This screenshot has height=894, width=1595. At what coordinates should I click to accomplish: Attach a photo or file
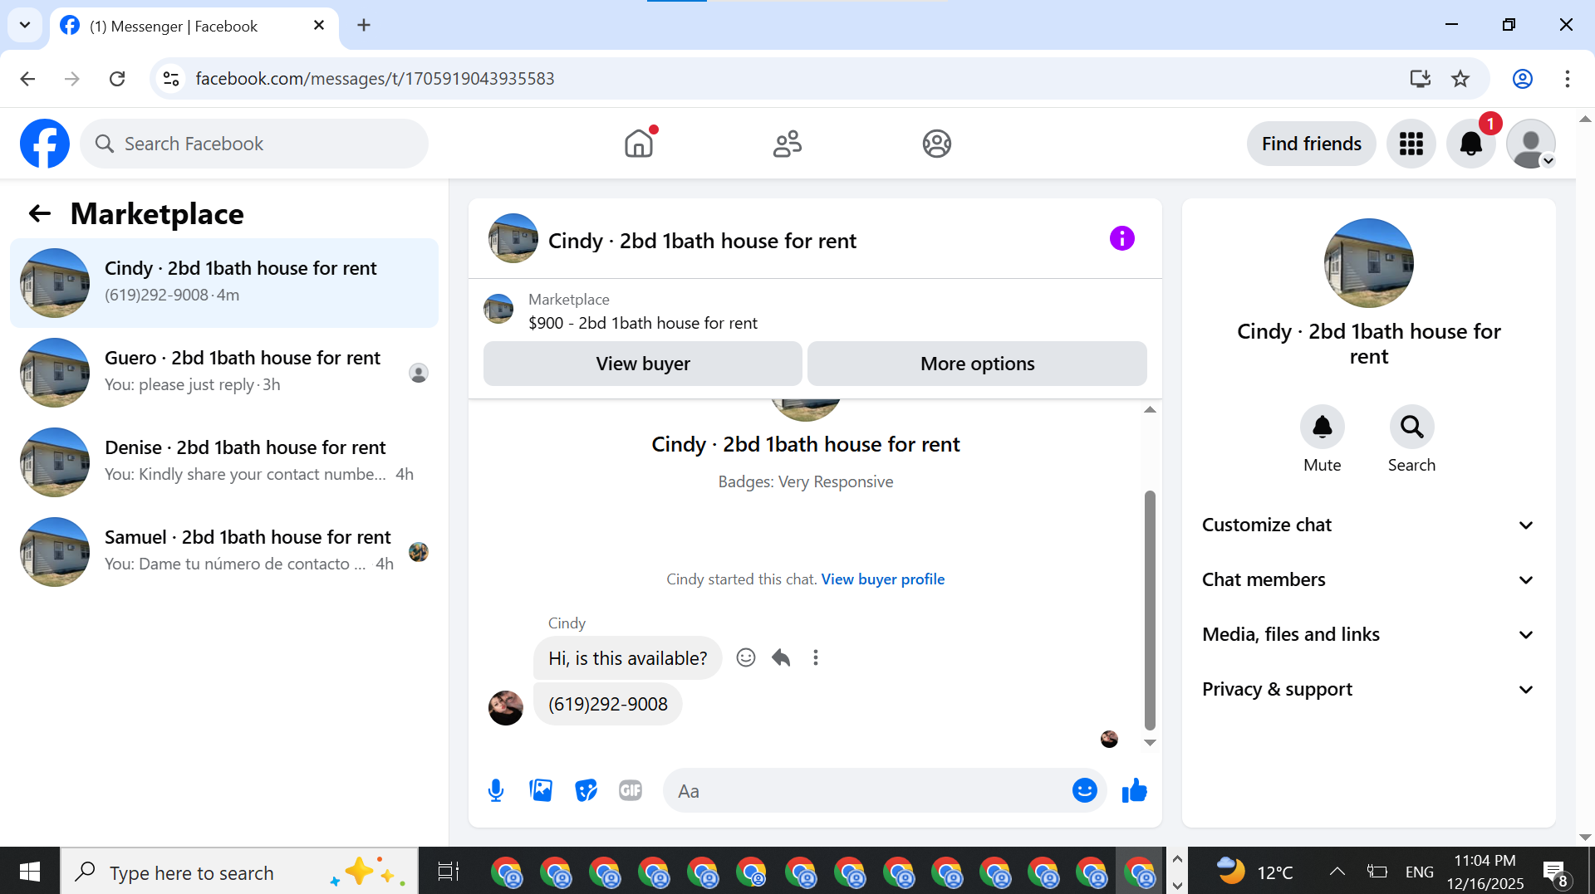pyautogui.click(x=541, y=790)
